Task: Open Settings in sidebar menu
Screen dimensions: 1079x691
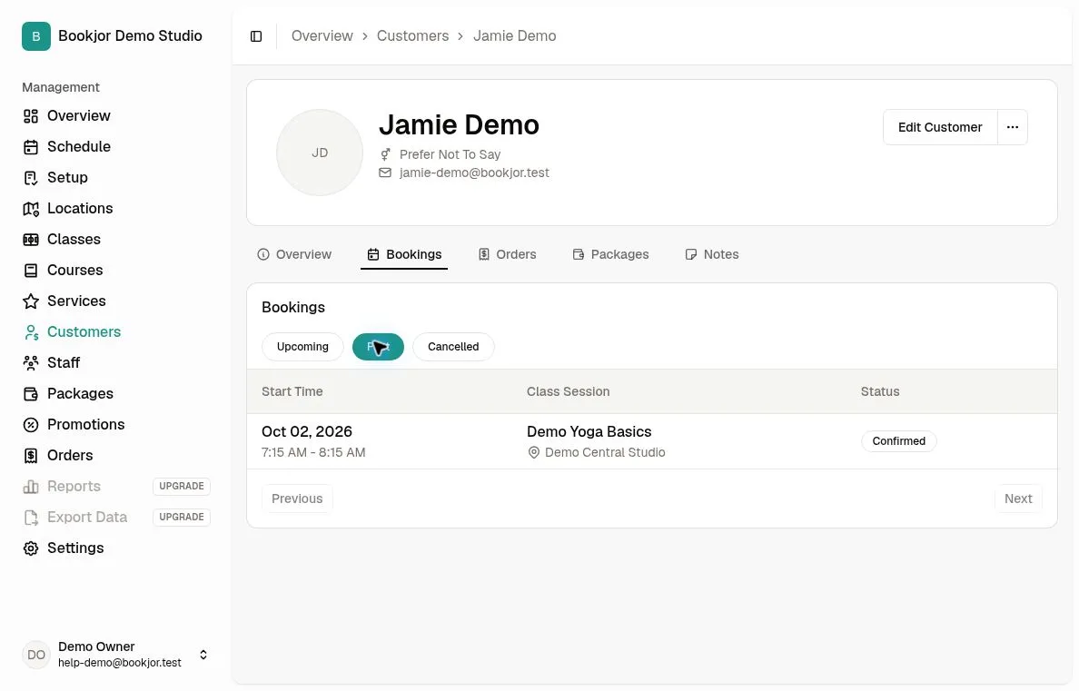Action: (75, 548)
